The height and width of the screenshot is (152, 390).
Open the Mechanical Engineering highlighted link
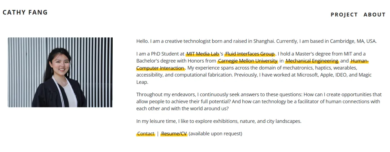(x=312, y=61)
